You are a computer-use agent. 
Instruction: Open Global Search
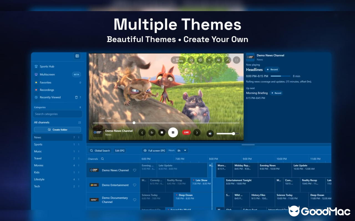[x=100, y=151]
